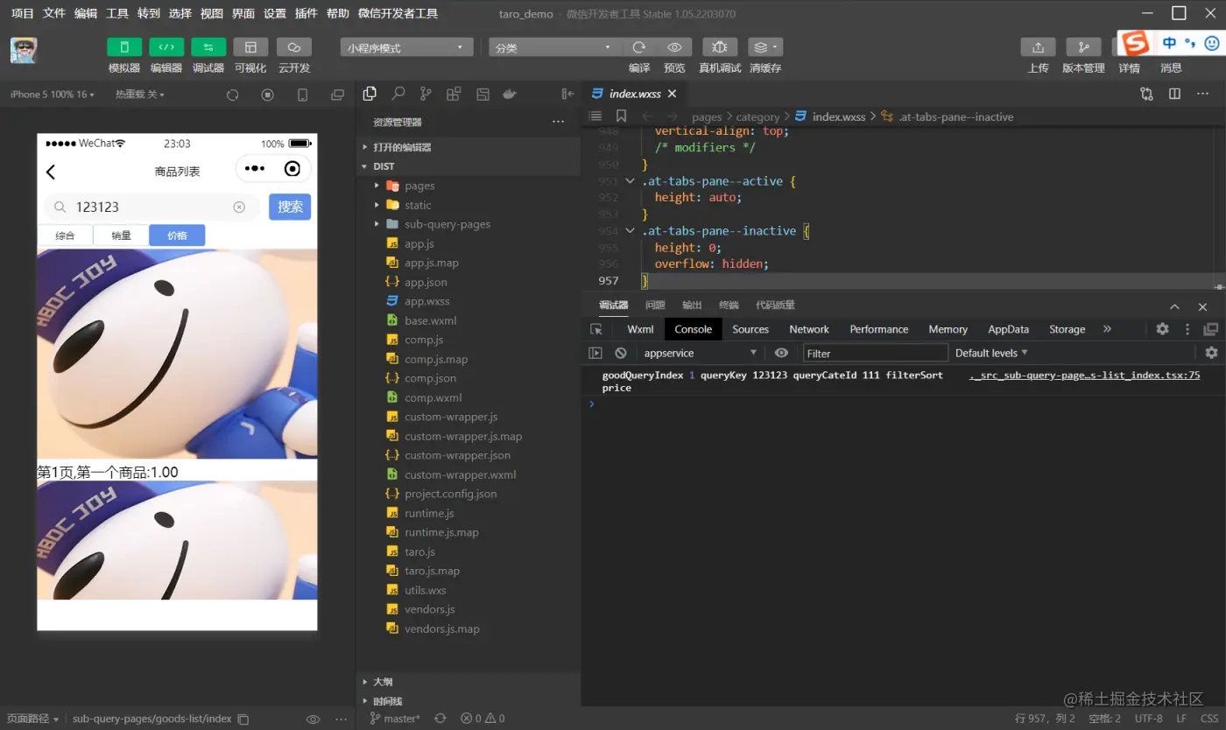Toggle the Simulator (模拟器) panel
Screen dimensions: 1226x730
[124, 47]
